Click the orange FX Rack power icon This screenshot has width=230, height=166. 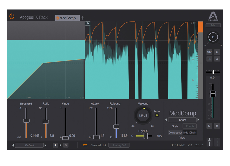12,16
